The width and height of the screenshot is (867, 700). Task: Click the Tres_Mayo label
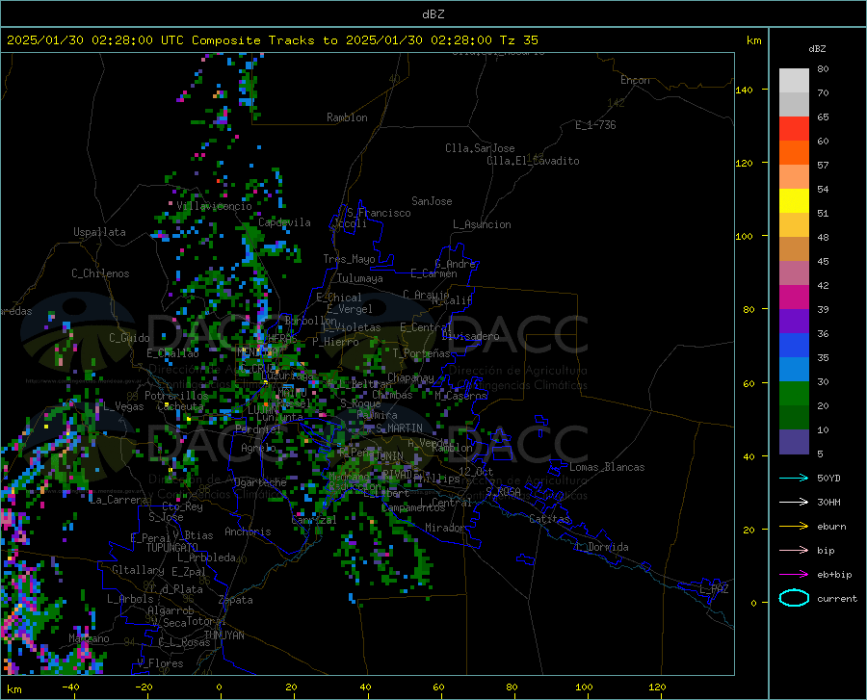pyautogui.click(x=349, y=259)
